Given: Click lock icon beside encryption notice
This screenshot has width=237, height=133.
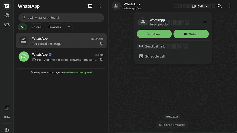Looking at the screenshot, I should click(32, 72).
